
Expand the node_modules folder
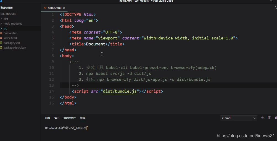tap(13, 23)
